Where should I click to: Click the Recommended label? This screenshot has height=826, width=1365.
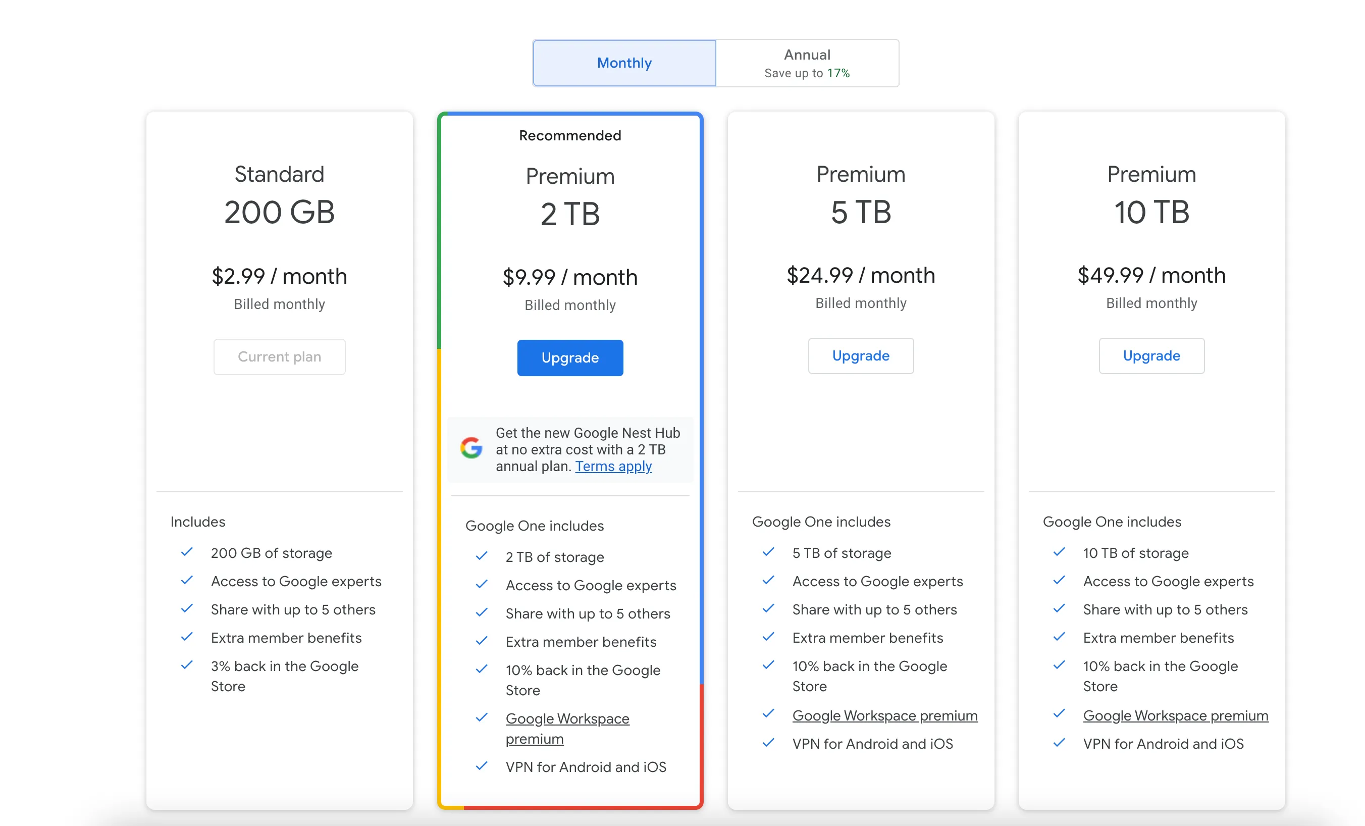pyautogui.click(x=570, y=136)
